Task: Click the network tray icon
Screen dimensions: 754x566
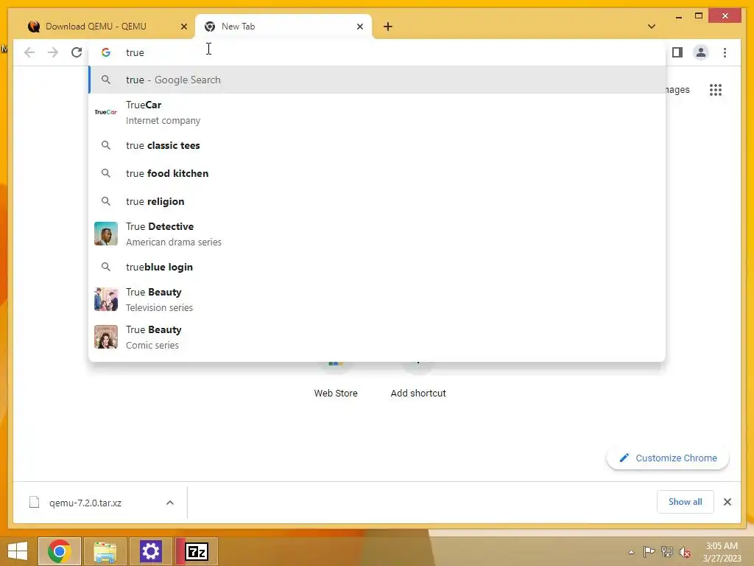Action: [x=666, y=552]
